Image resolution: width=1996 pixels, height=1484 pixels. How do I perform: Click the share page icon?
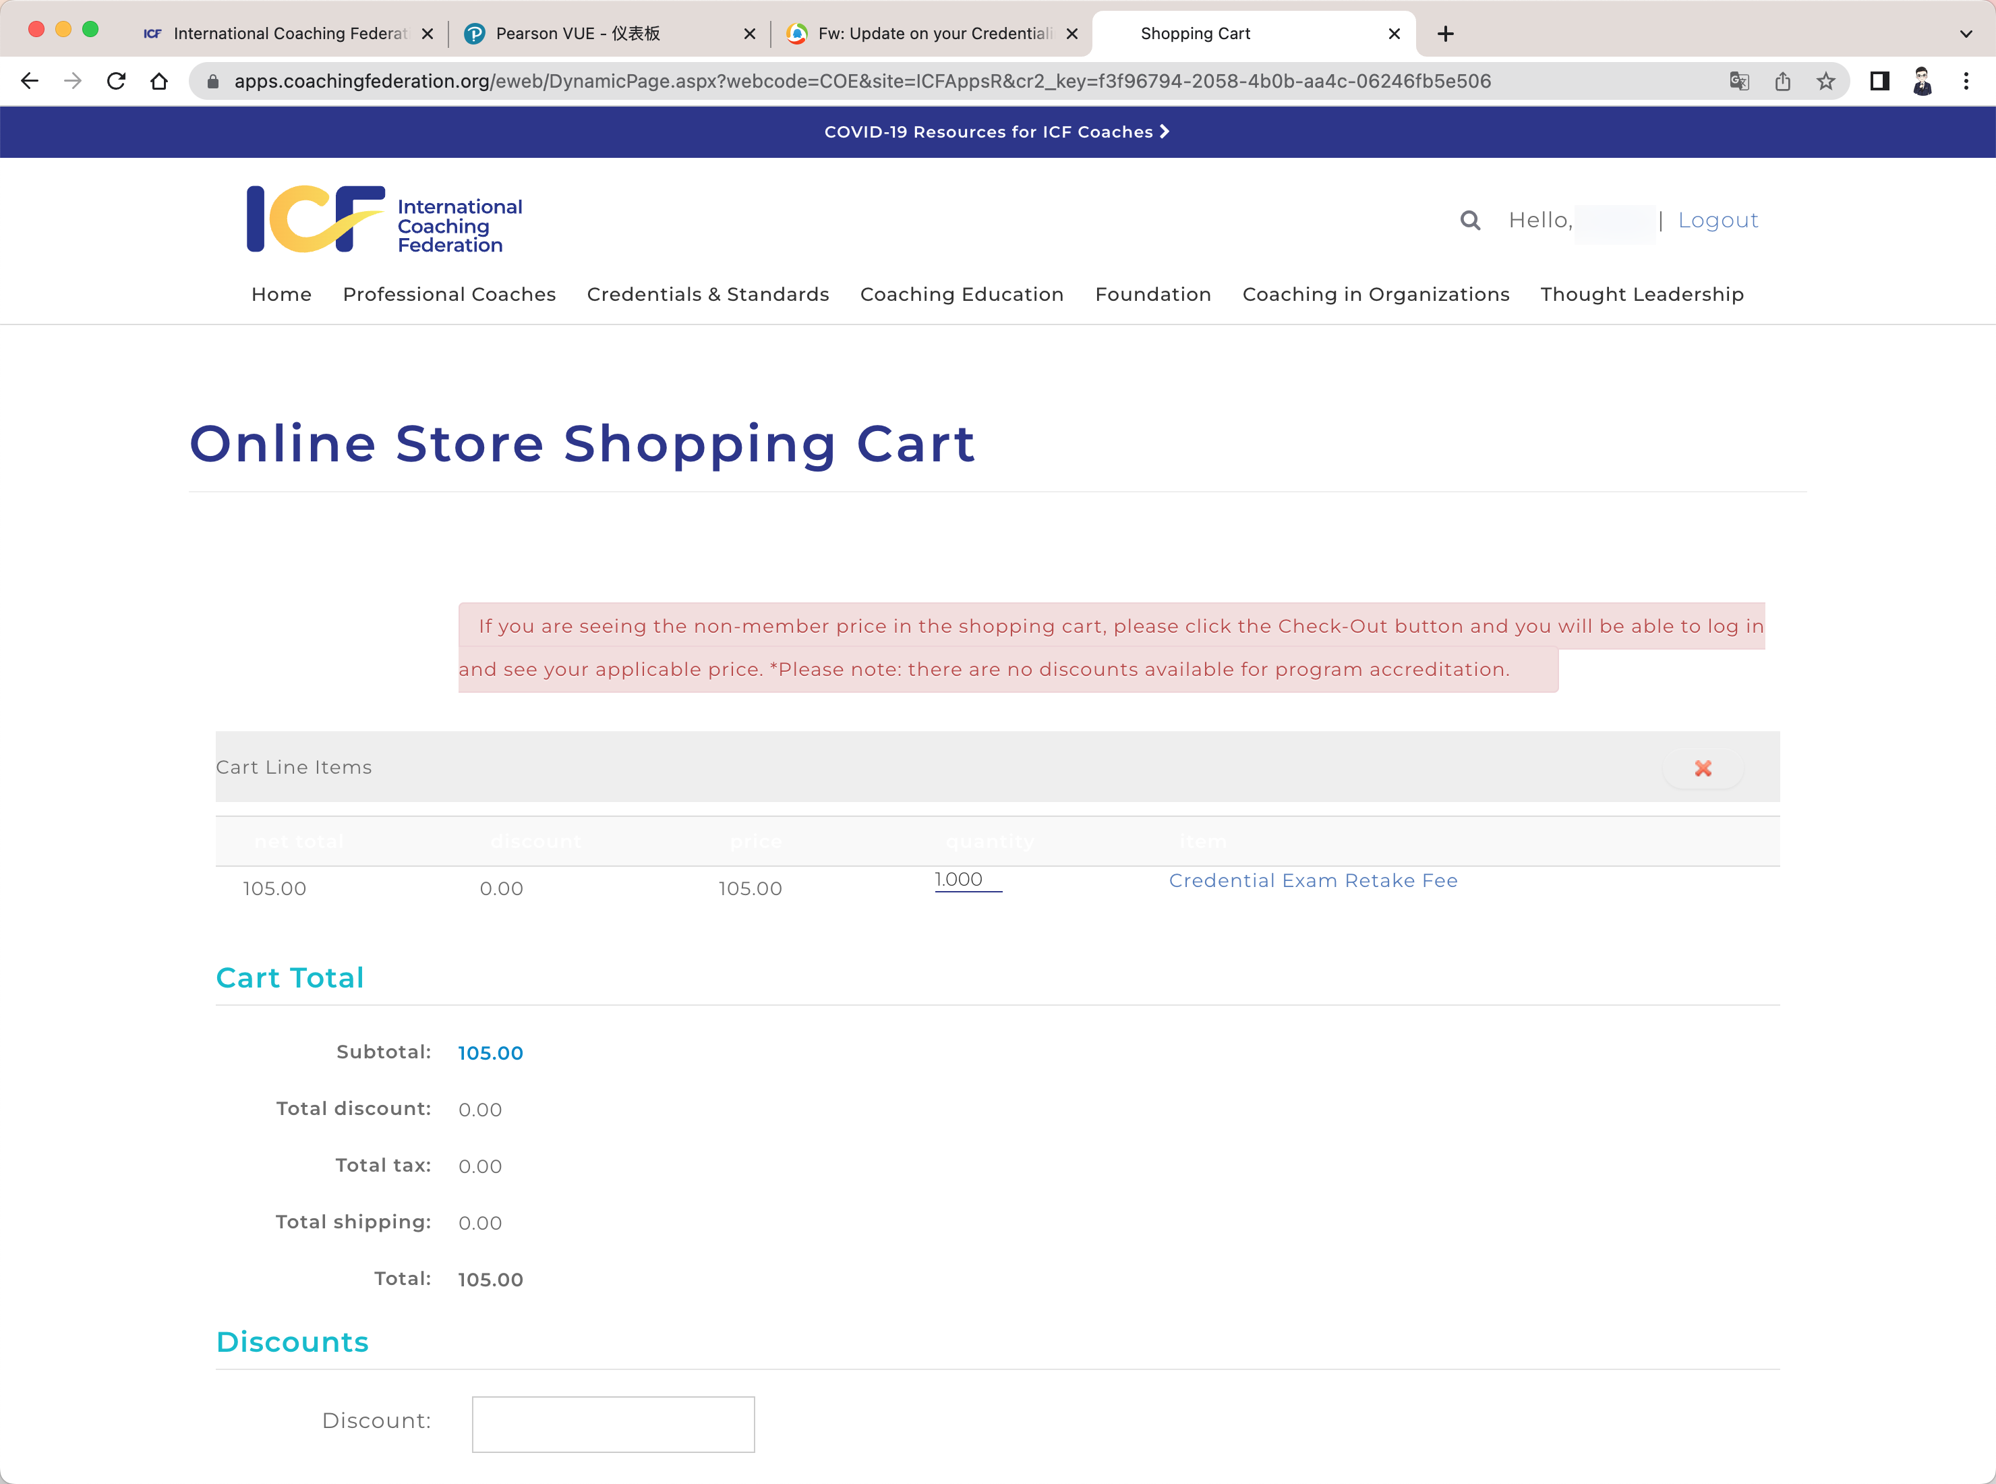pyautogui.click(x=1782, y=81)
